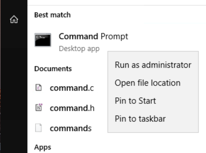Select Pin to Start option

(135, 101)
